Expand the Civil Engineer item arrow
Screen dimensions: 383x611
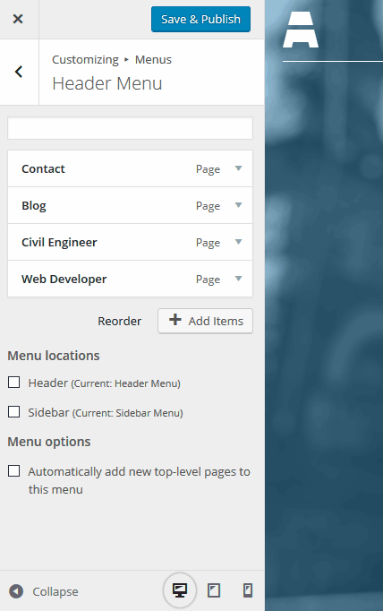coord(239,242)
